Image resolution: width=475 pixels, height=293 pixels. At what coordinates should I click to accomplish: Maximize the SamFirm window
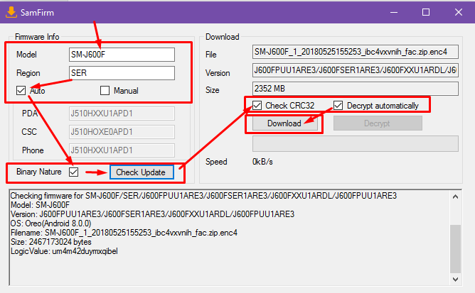pyautogui.click(x=426, y=12)
